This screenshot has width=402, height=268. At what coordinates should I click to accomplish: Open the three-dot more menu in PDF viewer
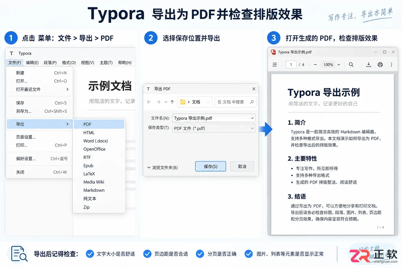[x=392, y=65]
